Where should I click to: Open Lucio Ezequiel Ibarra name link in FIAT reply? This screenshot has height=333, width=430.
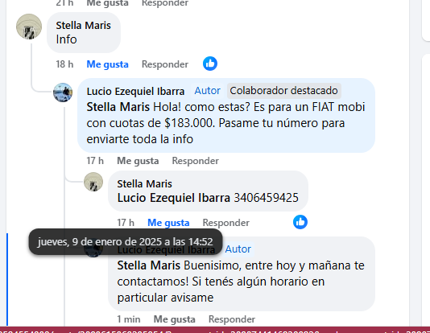(135, 92)
